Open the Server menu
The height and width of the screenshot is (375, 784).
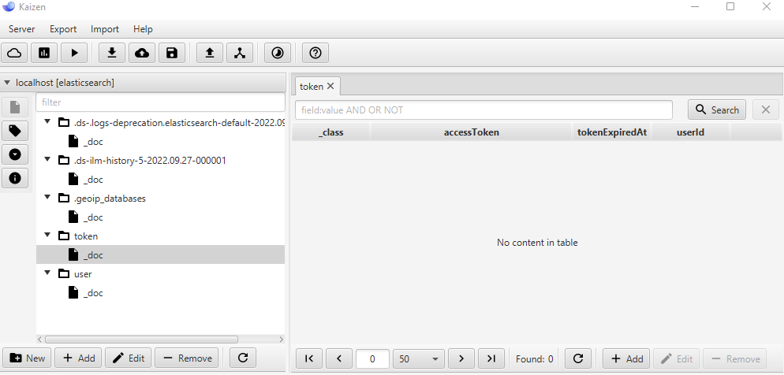(x=21, y=29)
